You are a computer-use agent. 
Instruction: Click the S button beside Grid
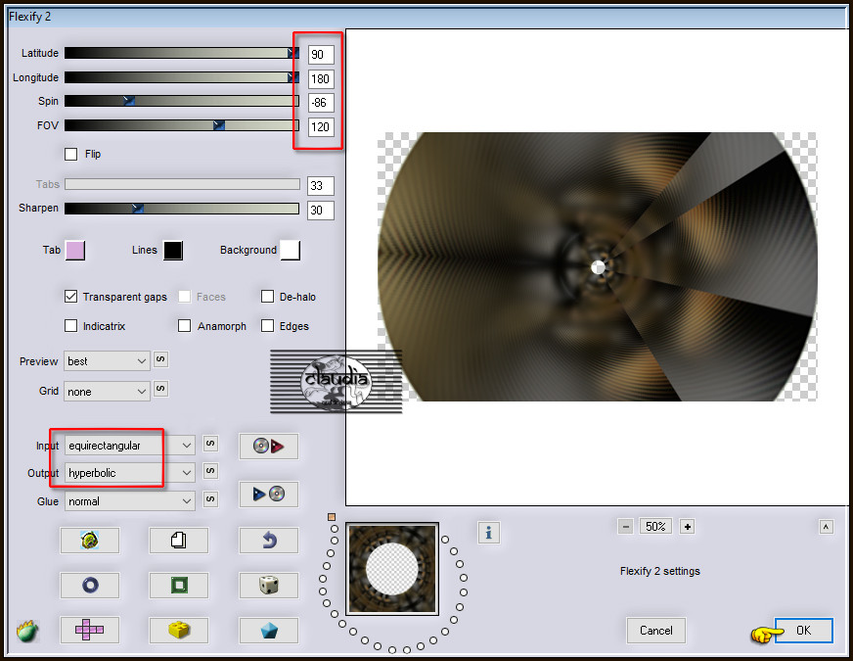coord(160,389)
